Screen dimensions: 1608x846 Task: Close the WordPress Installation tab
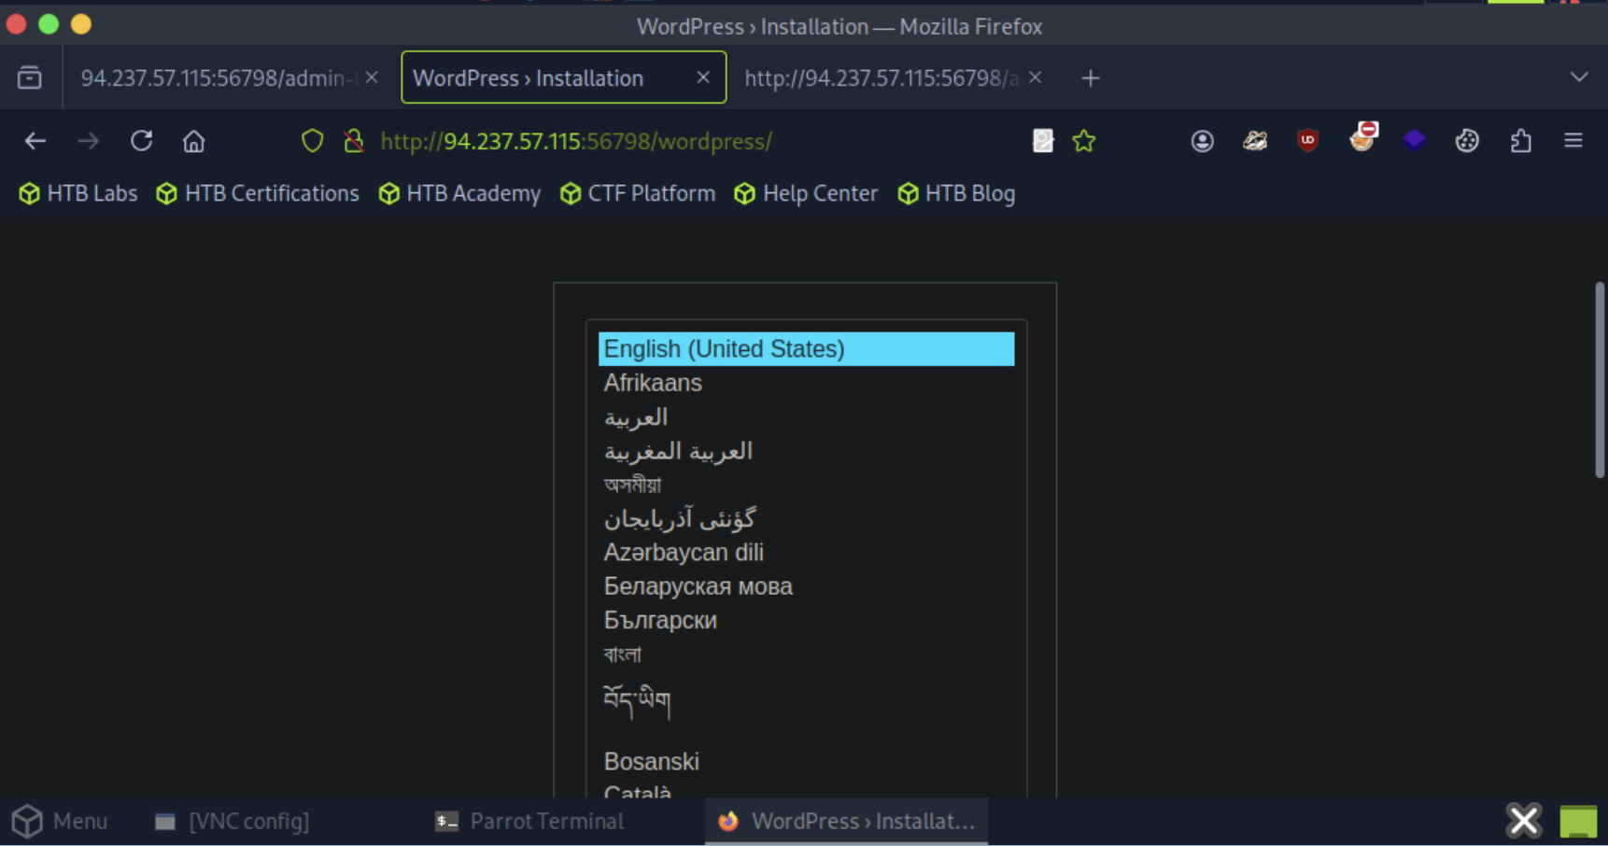pyautogui.click(x=703, y=78)
